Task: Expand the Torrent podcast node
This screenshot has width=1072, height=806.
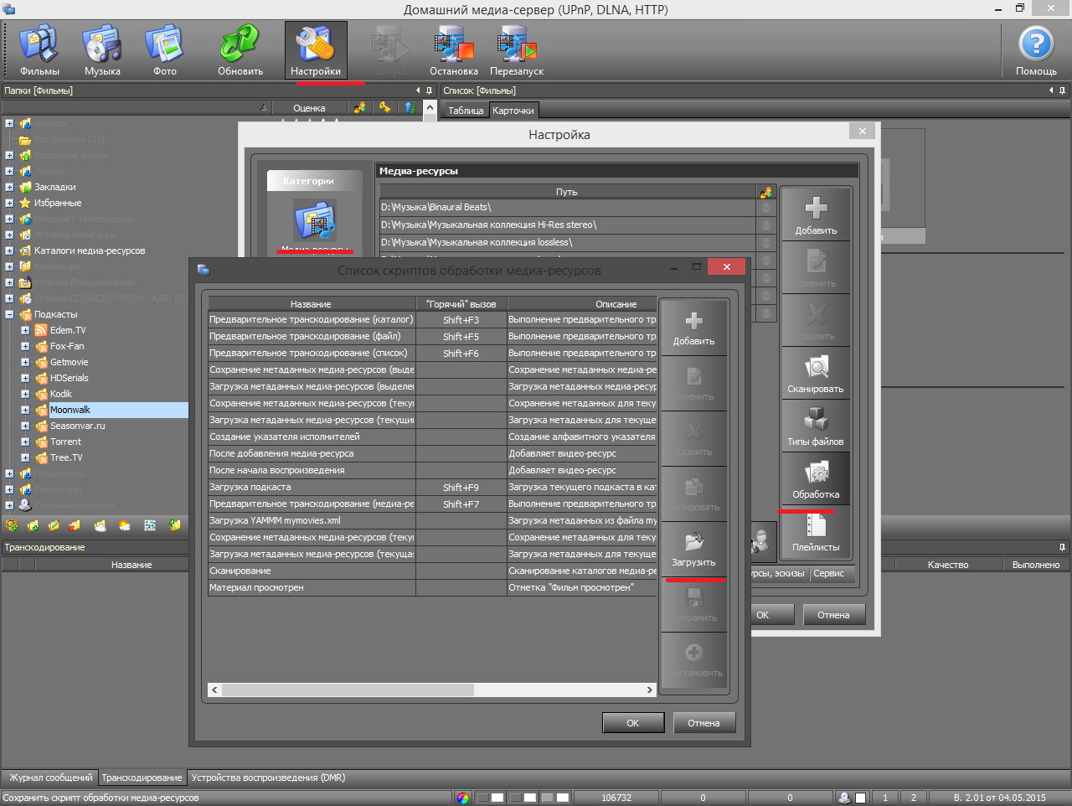Action: (25, 442)
